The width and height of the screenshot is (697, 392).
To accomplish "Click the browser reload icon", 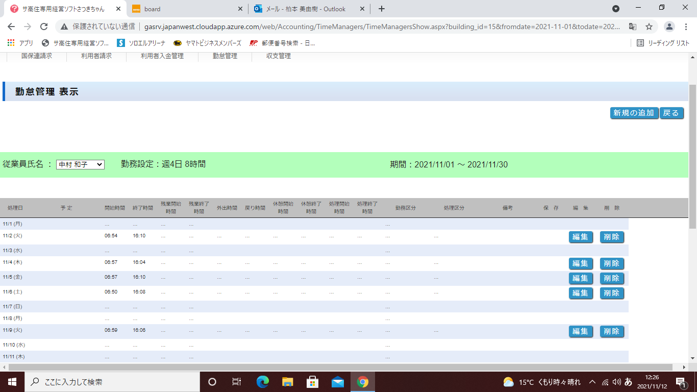I will coord(44,27).
